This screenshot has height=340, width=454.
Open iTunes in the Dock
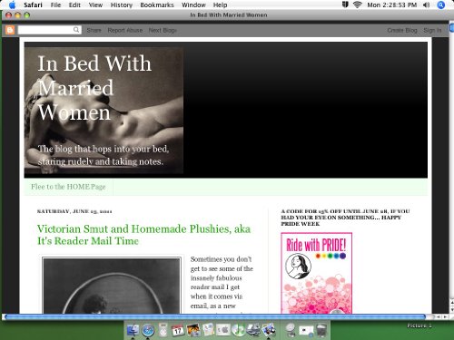pos(238,330)
